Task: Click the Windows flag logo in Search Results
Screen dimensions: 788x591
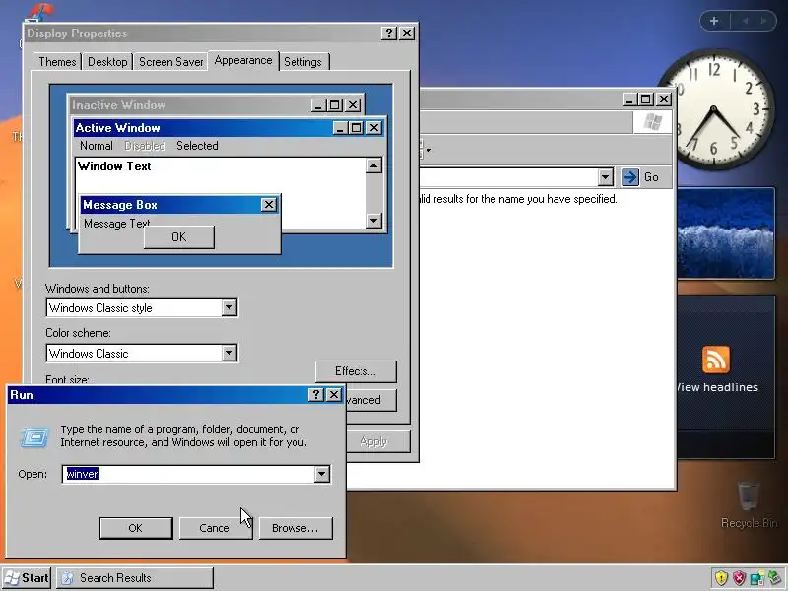Action: [x=652, y=121]
